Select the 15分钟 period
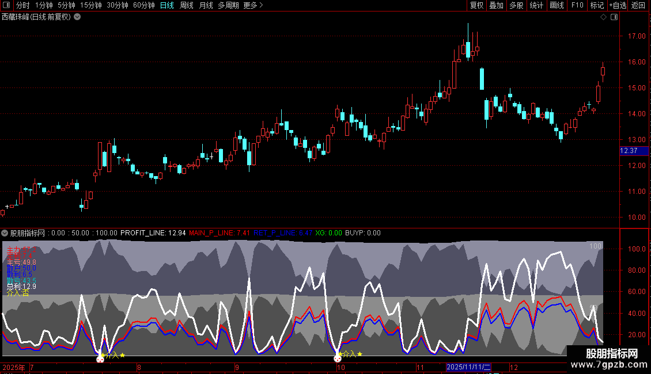 tap(91, 5)
